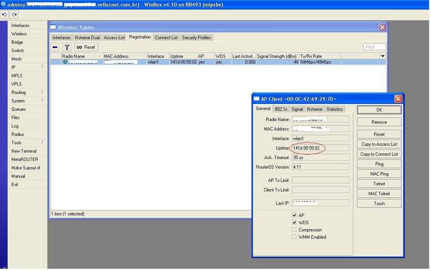Click Copy to Connect List button
431x271 pixels.
(x=379, y=154)
